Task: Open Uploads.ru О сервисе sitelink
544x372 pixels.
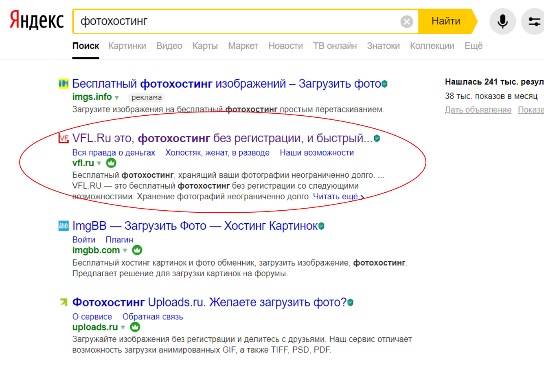Action: click(x=92, y=317)
